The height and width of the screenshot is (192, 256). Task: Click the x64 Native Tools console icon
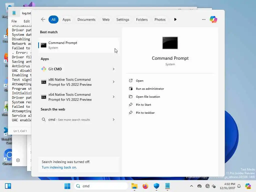click(x=43, y=97)
